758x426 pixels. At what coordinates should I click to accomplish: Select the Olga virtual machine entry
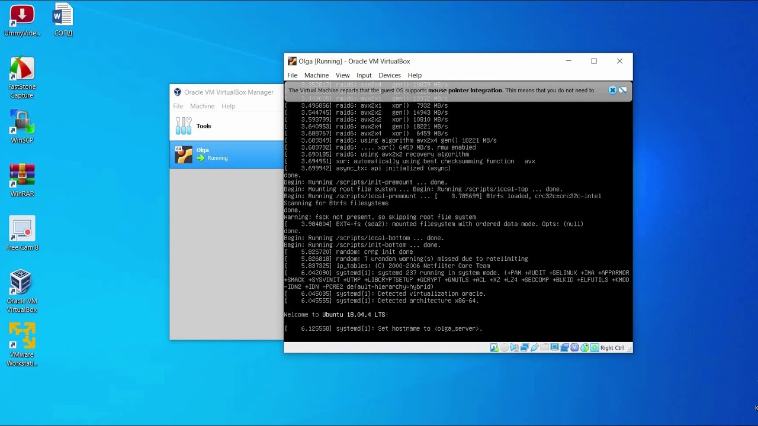pos(227,154)
